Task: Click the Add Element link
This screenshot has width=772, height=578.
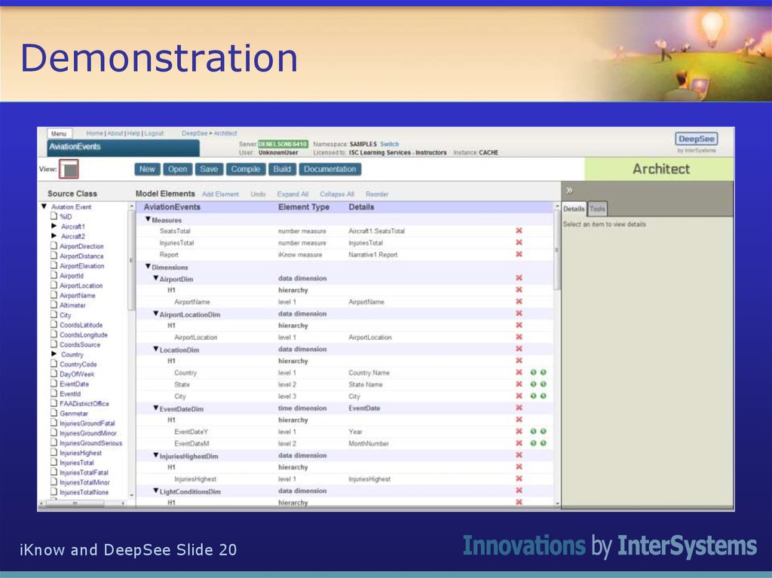Action: [x=220, y=194]
